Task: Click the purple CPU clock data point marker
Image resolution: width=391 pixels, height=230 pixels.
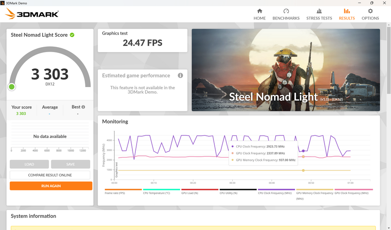Action: pos(303,151)
